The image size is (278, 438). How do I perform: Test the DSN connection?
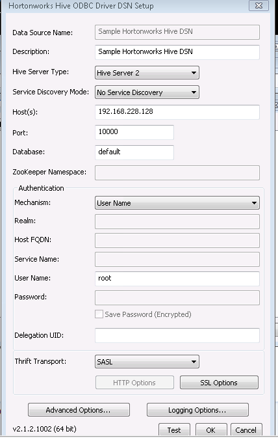click(x=174, y=430)
